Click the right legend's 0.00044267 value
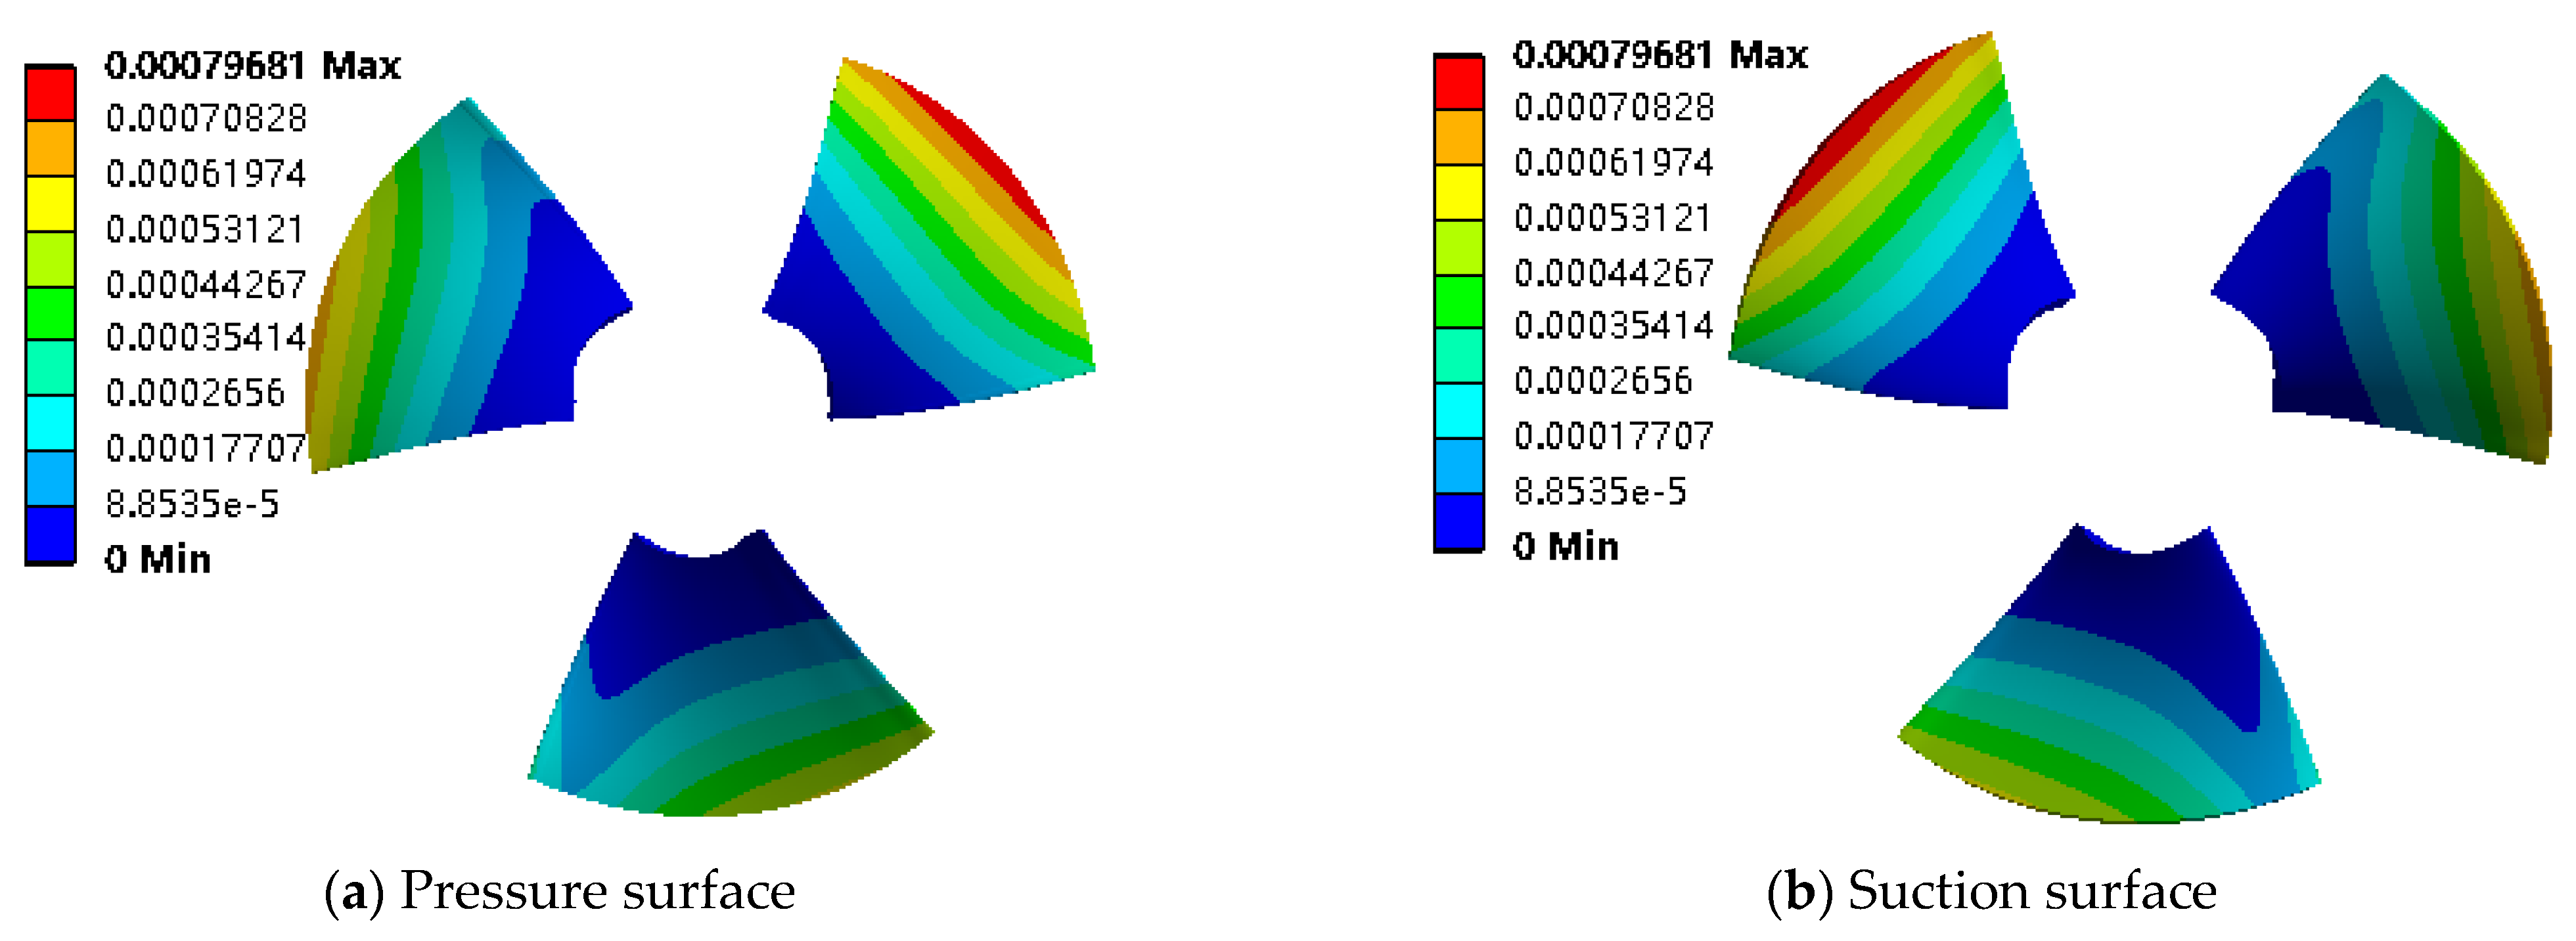 pyautogui.click(x=1614, y=273)
